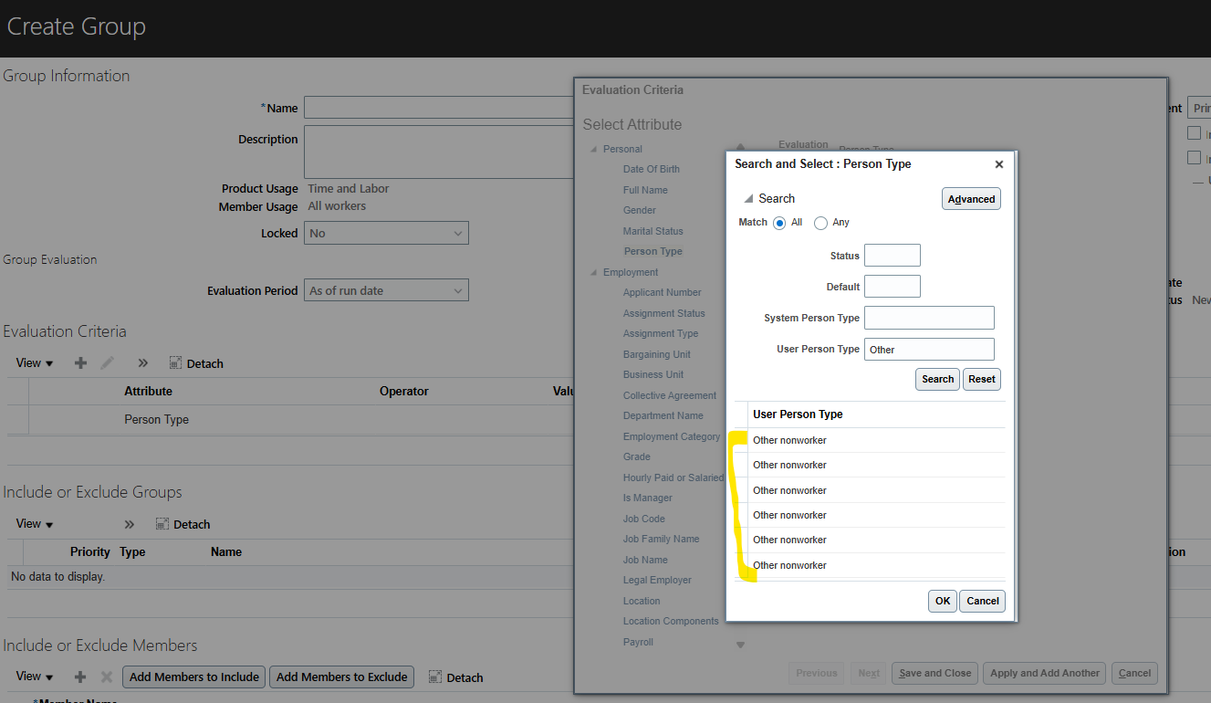Click the Status search field
1211x703 pixels.
893,256
